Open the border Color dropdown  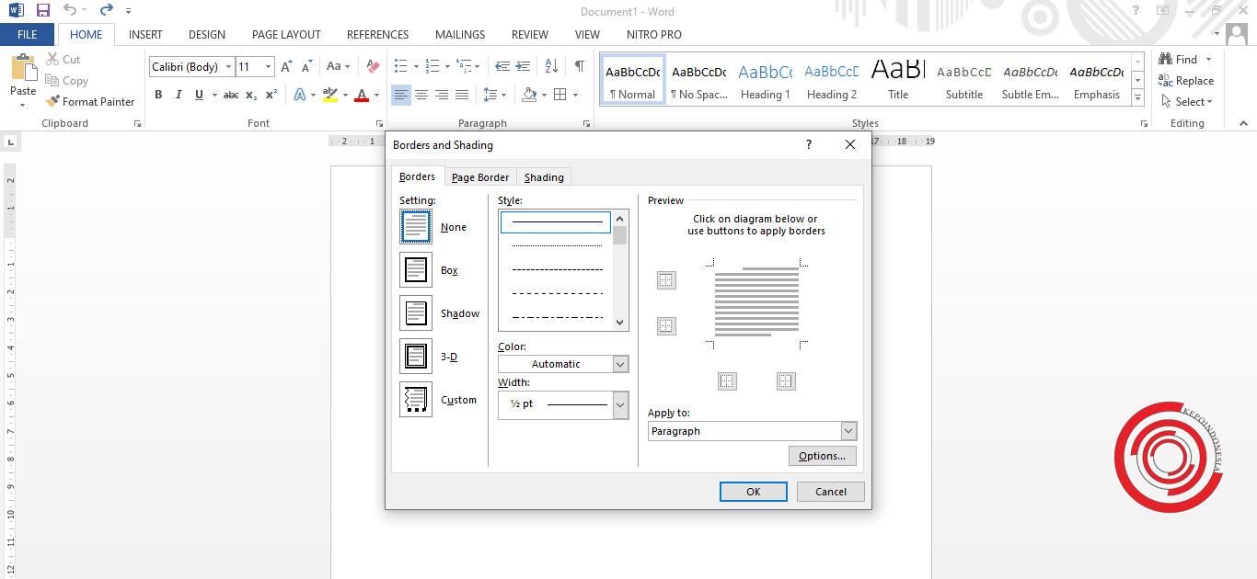621,363
